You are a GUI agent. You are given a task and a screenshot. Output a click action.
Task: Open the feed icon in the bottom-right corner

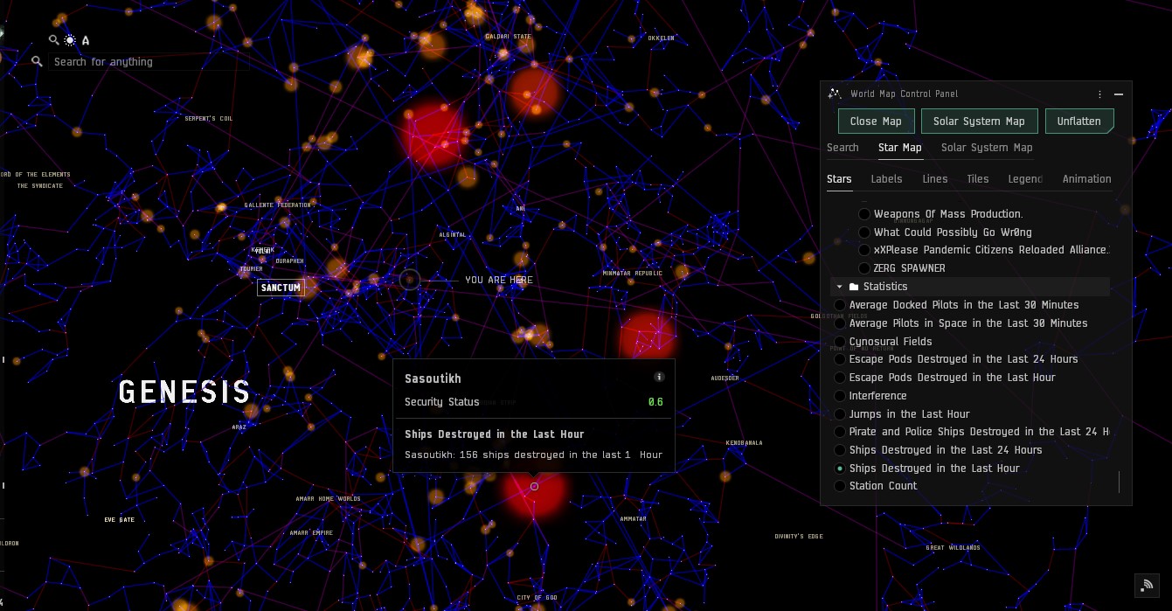1148,585
